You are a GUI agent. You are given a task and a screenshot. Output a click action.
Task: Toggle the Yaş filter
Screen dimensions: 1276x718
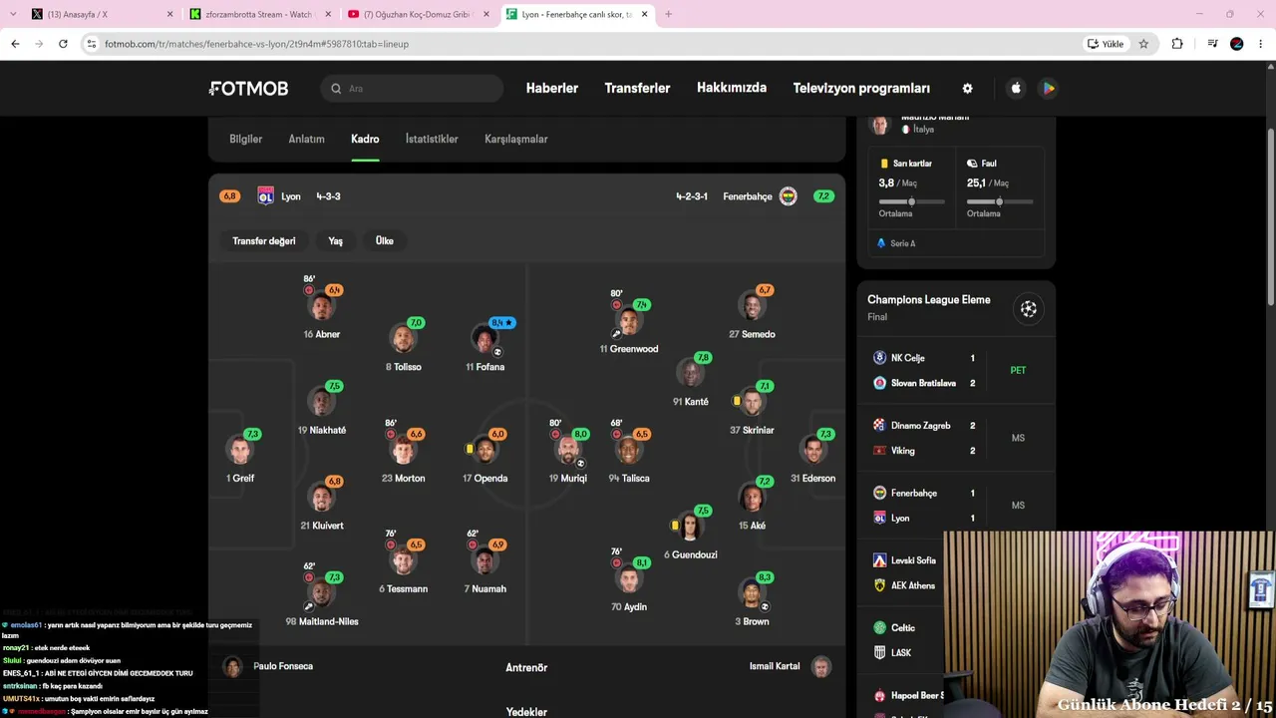coord(336,241)
